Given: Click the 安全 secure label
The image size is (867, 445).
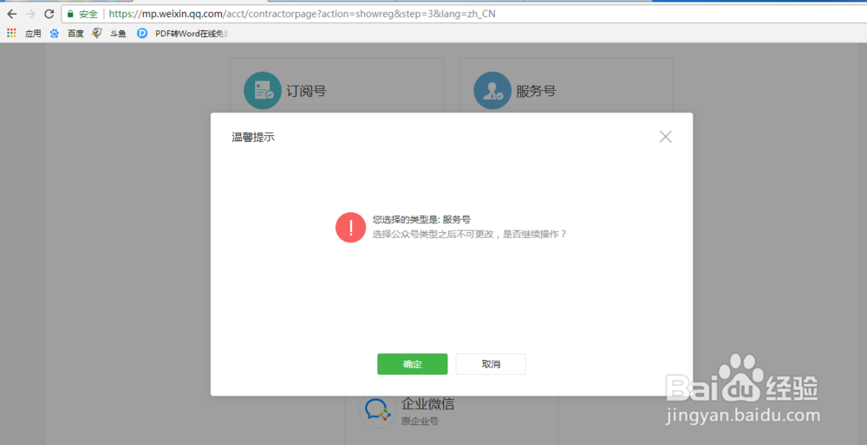Looking at the screenshot, I should [88, 14].
